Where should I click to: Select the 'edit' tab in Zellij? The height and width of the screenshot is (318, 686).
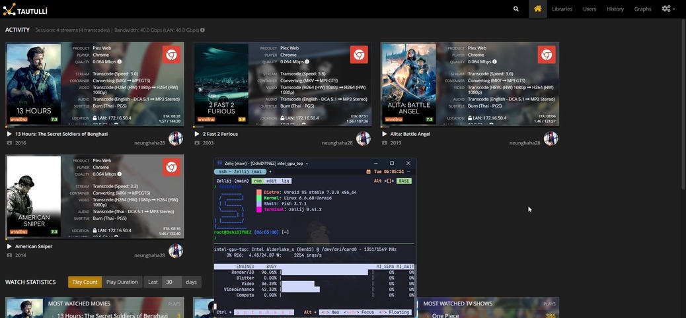271,181
